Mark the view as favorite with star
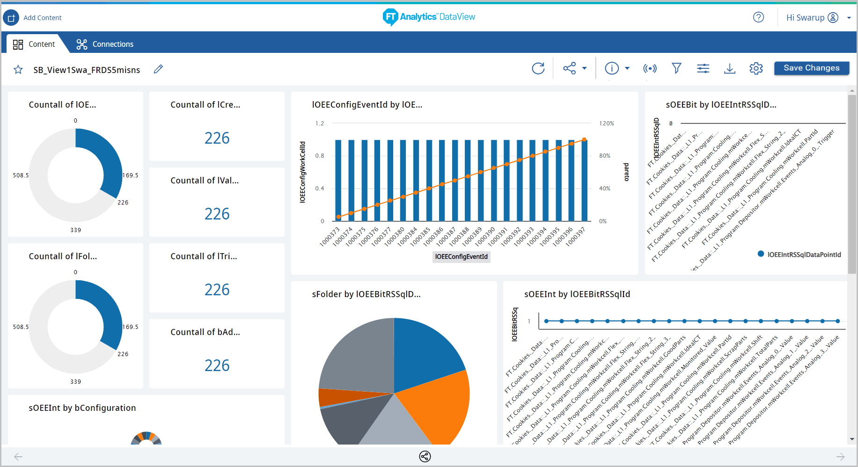 18,70
